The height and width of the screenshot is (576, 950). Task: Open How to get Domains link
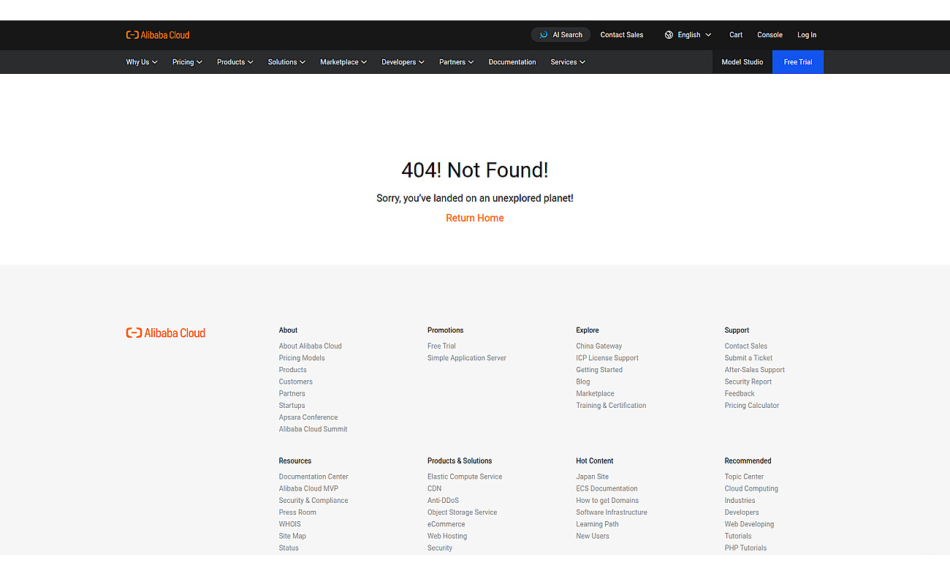tap(607, 501)
